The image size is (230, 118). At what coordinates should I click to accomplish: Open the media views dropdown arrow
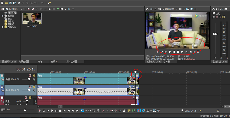click(66, 9)
